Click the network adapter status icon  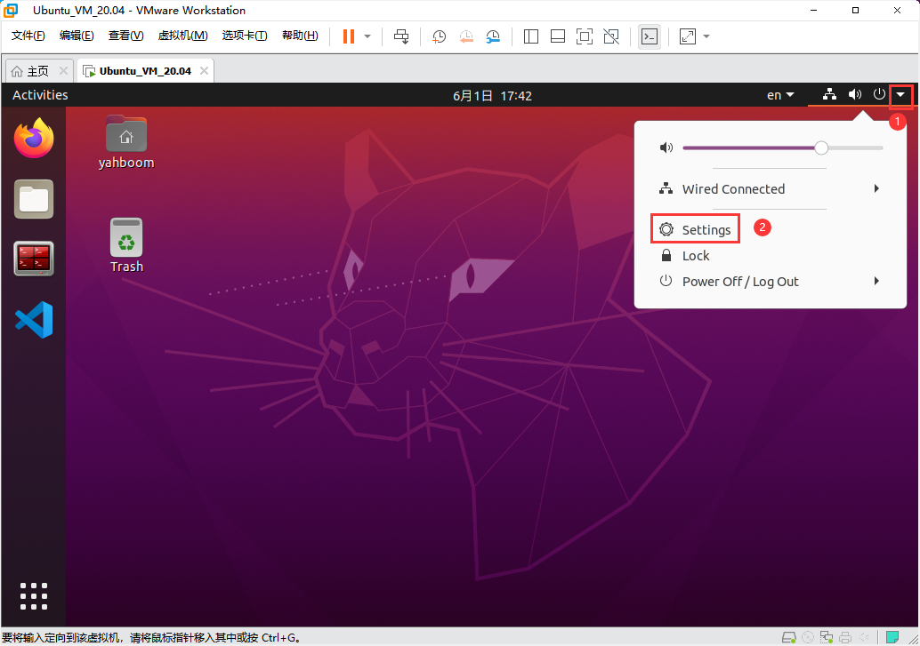[827, 637]
